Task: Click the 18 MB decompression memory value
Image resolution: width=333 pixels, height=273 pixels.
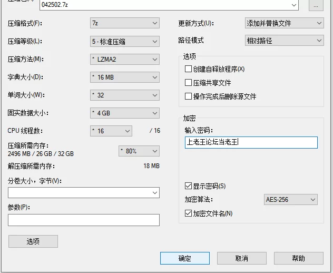Action: click(151, 166)
